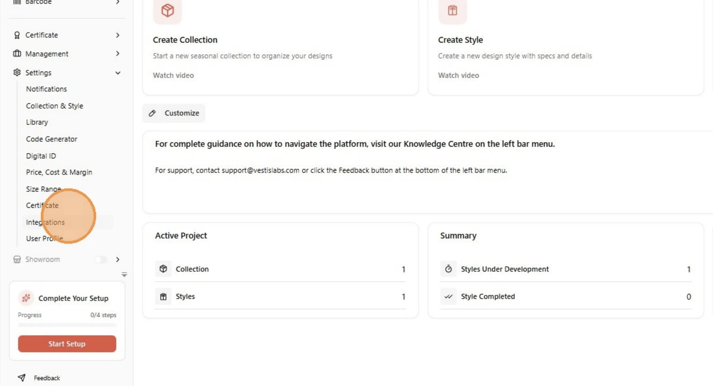The image size is (713, 386).
Task: Open Notifications settings
Action: pos(46,89)
